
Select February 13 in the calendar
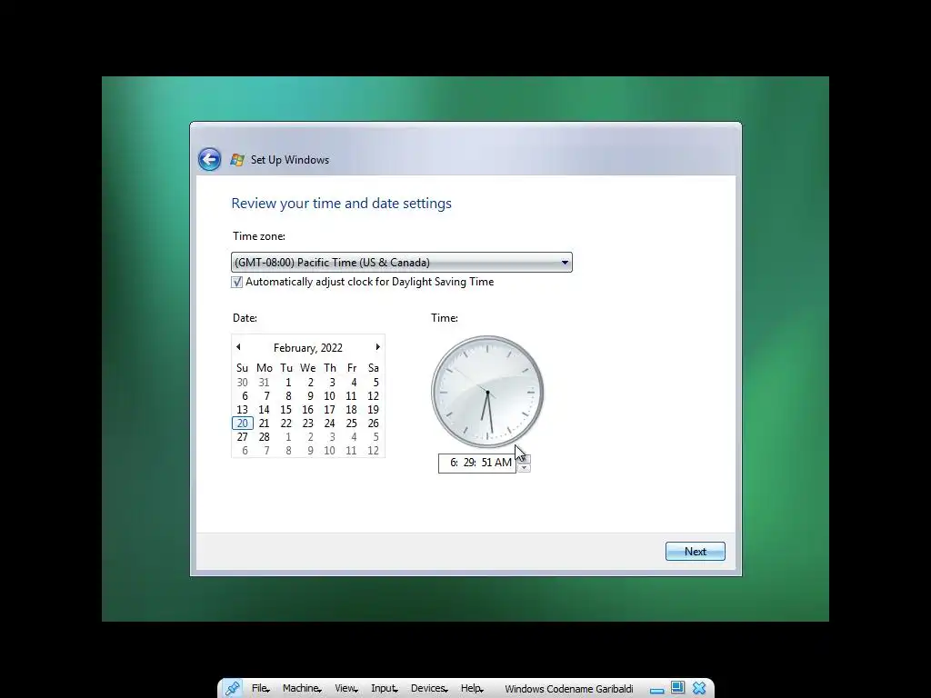(242, 410)
